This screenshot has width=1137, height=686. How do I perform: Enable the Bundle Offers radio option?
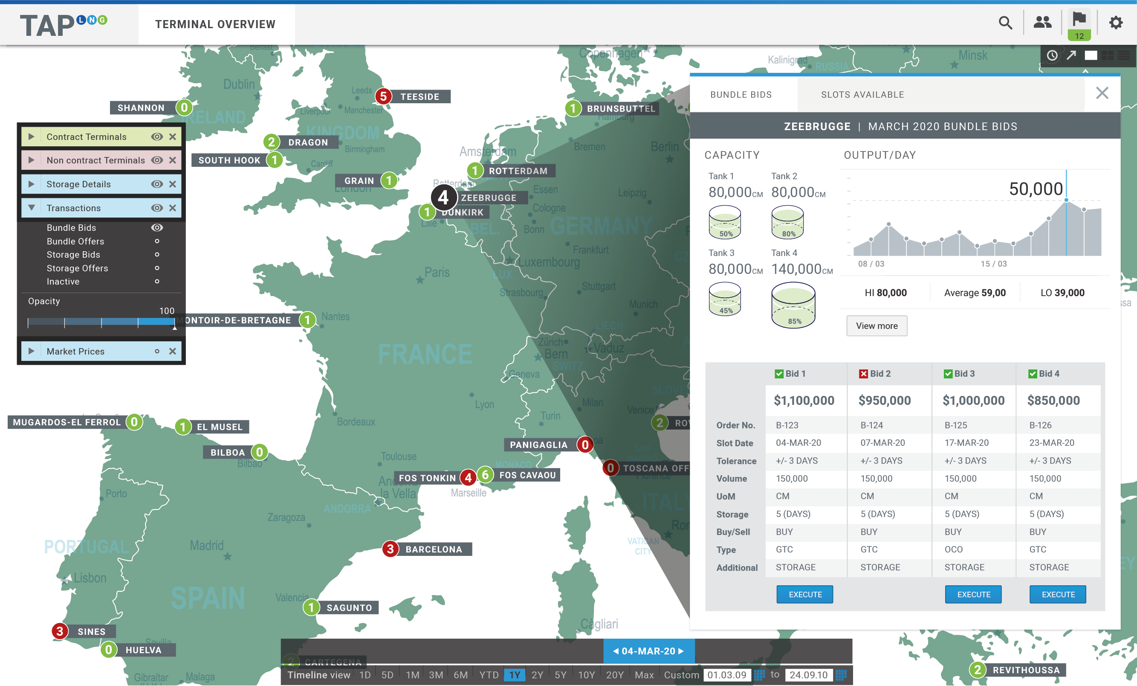point(157,241)
